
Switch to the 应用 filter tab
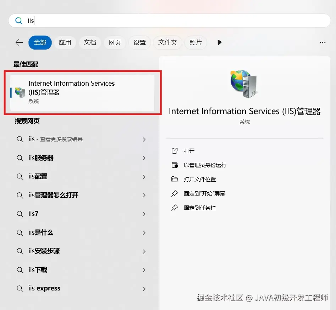click(65, 42)
